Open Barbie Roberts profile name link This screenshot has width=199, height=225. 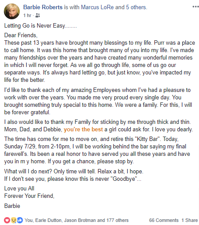pyautogui.click(x=43, y=7)
